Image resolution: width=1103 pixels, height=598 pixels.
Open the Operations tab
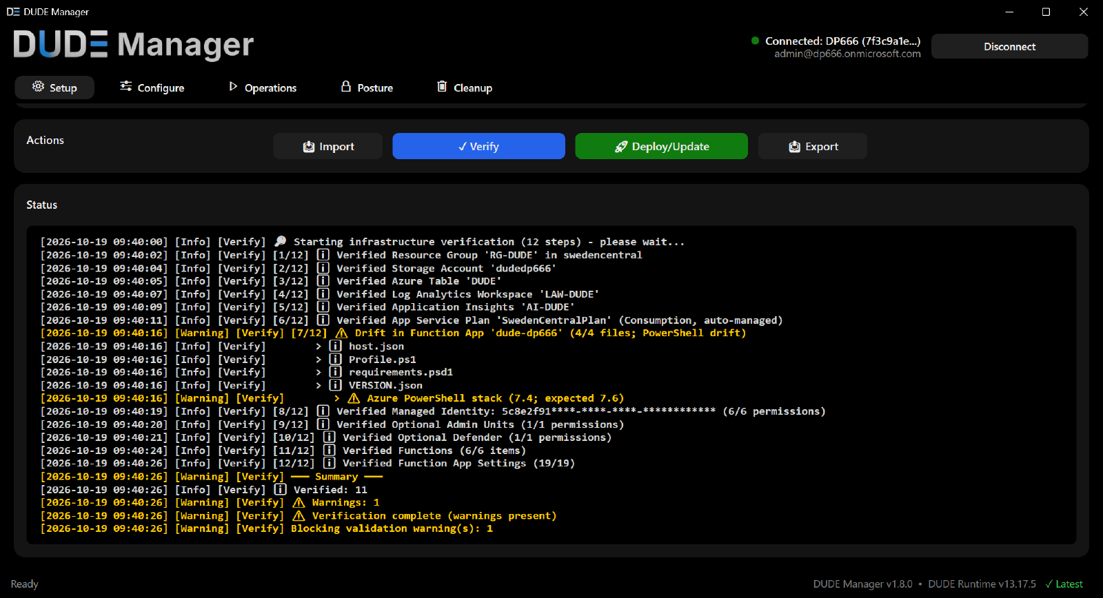coord(263,87)
